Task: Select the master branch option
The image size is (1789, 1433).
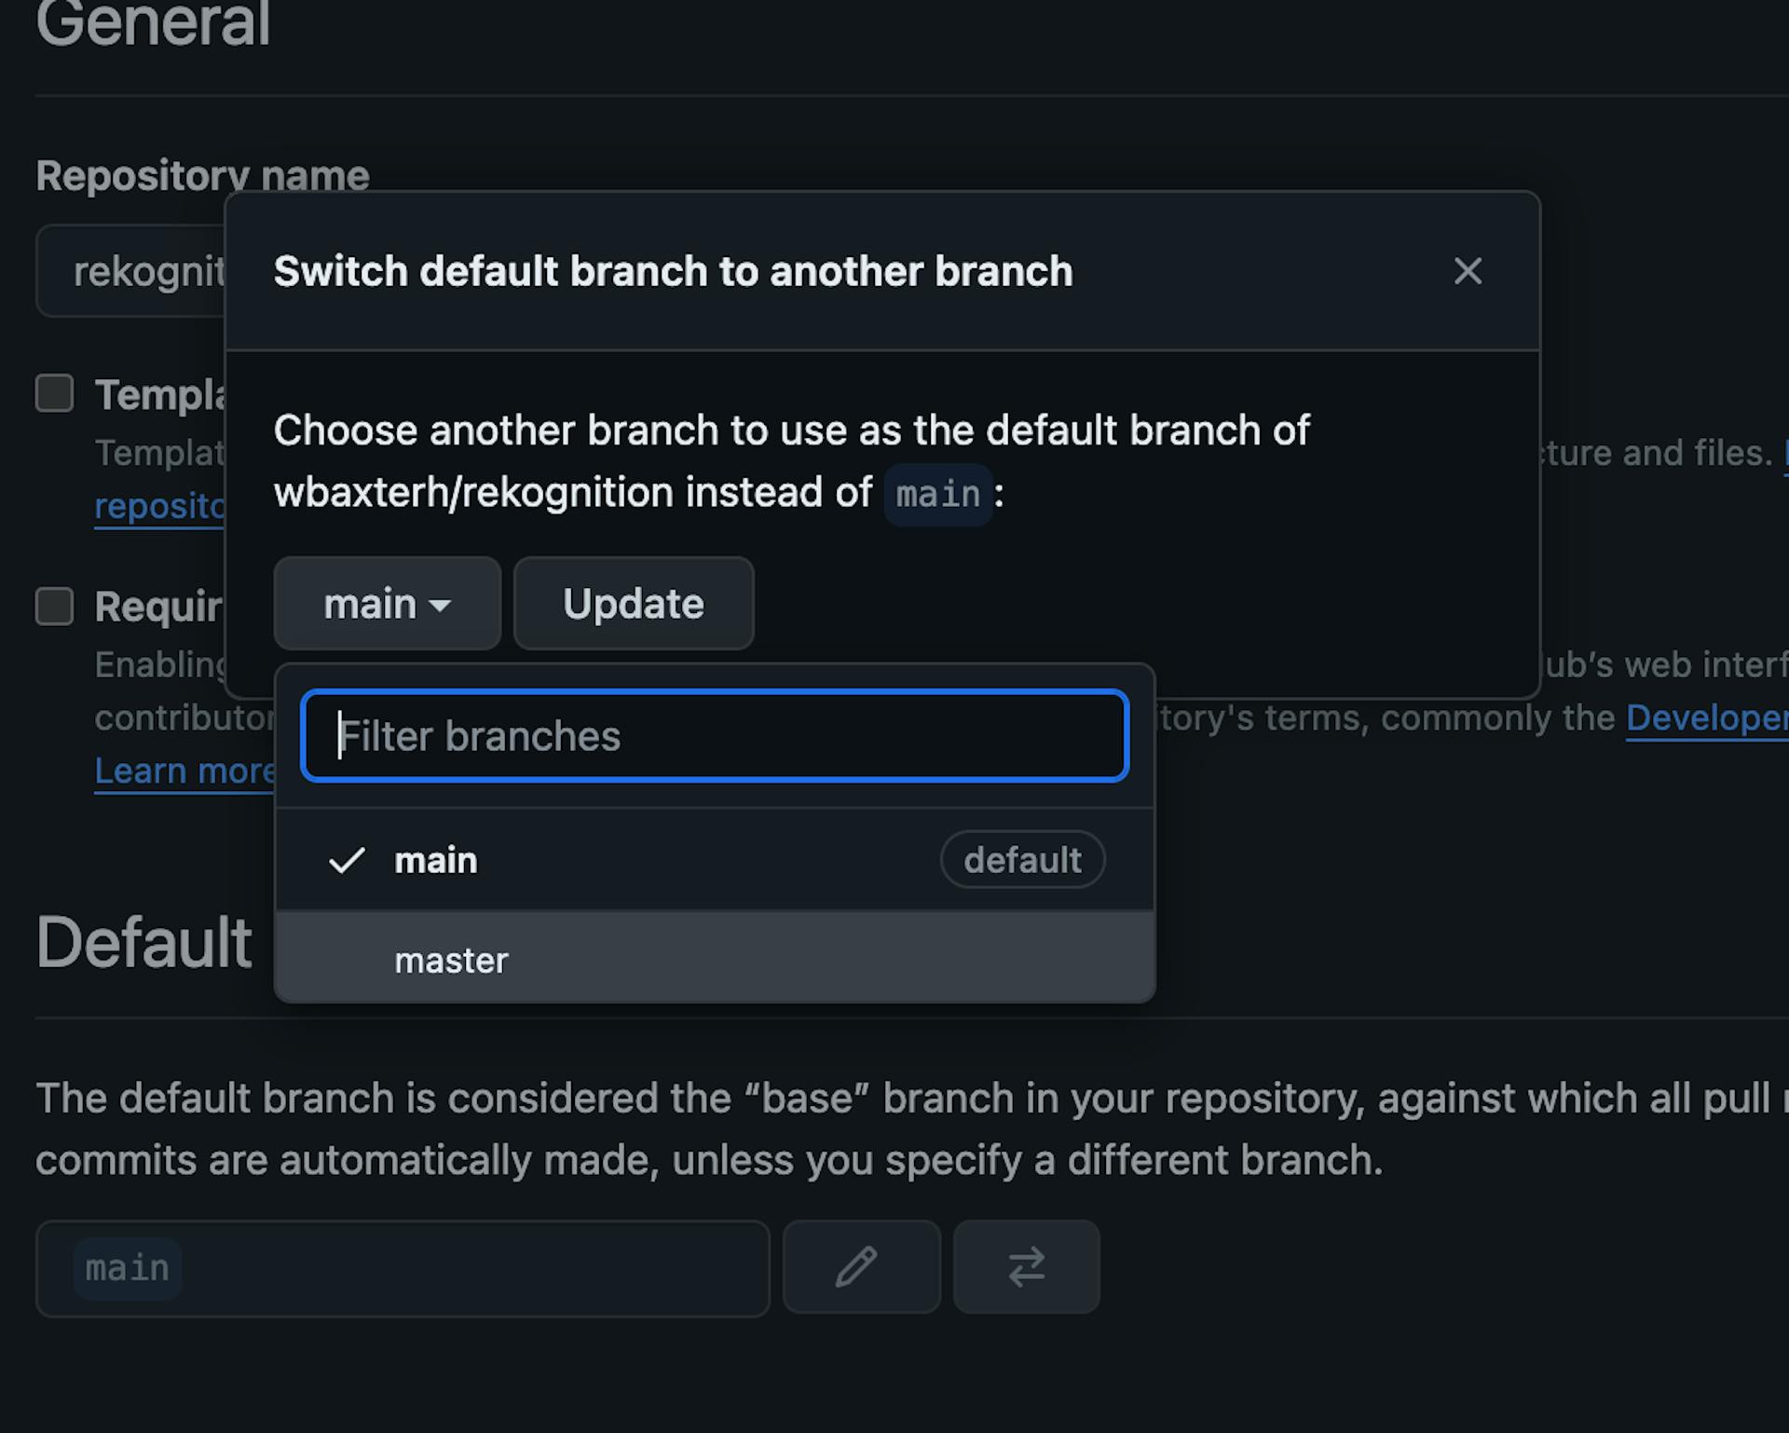Action: [x=452, y=960]
